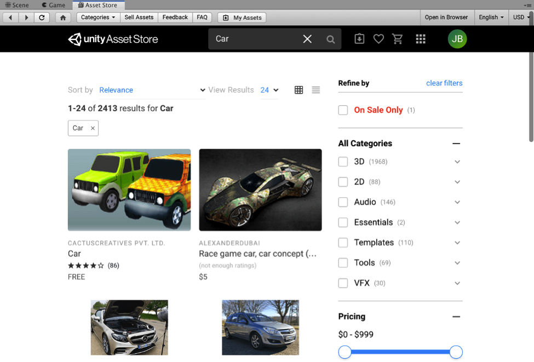The height and width of the screenshot is (362, 534).
Task: Open the Sort by Relevance dropdown
Action: pos(116,90)
